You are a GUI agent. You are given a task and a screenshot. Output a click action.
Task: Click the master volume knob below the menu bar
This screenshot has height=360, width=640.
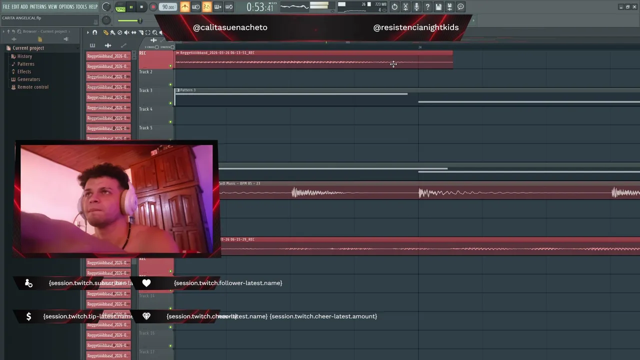(106, 20)
